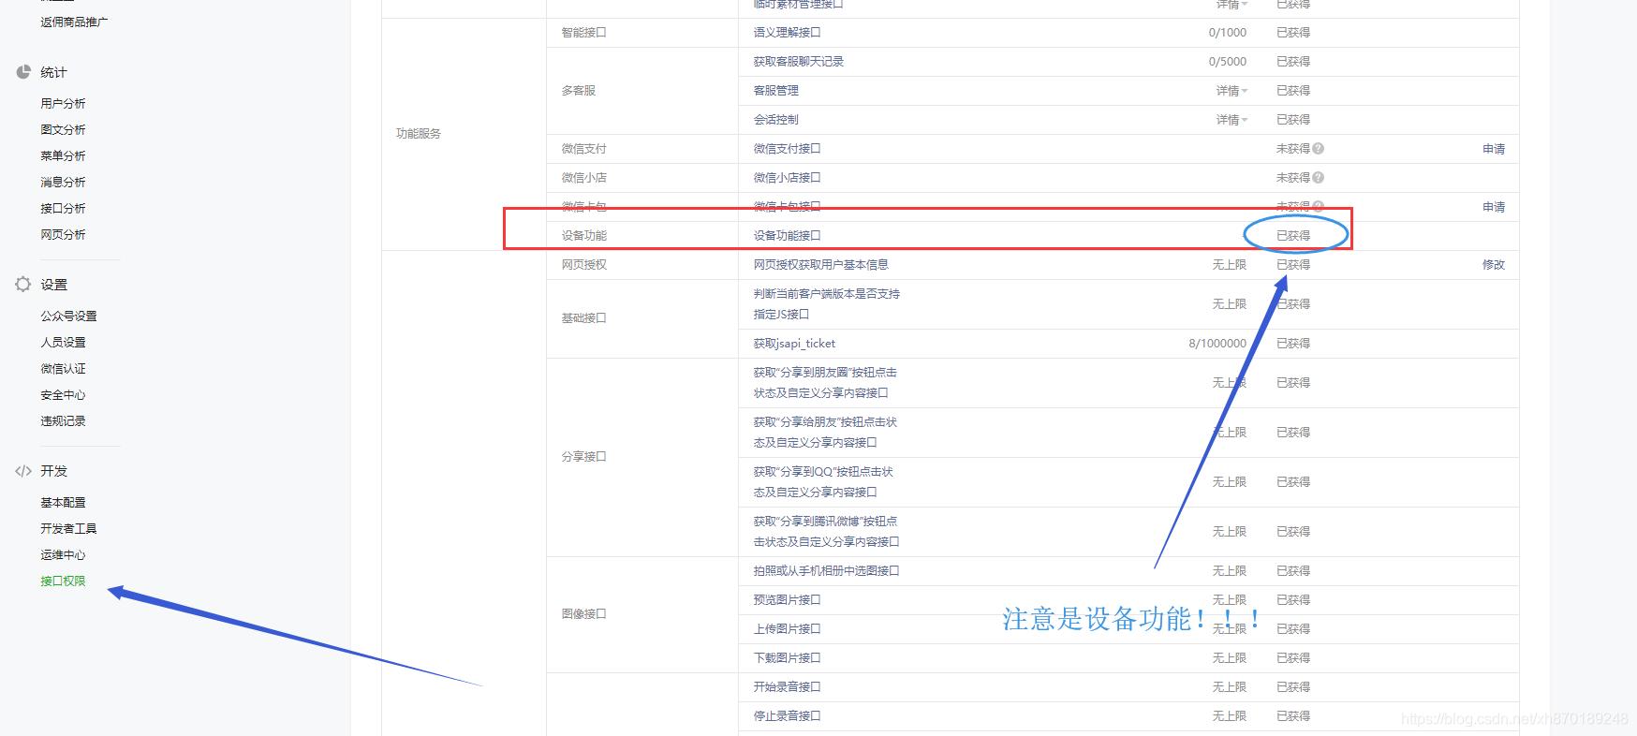Go to 运维中心

coord(63,554)
